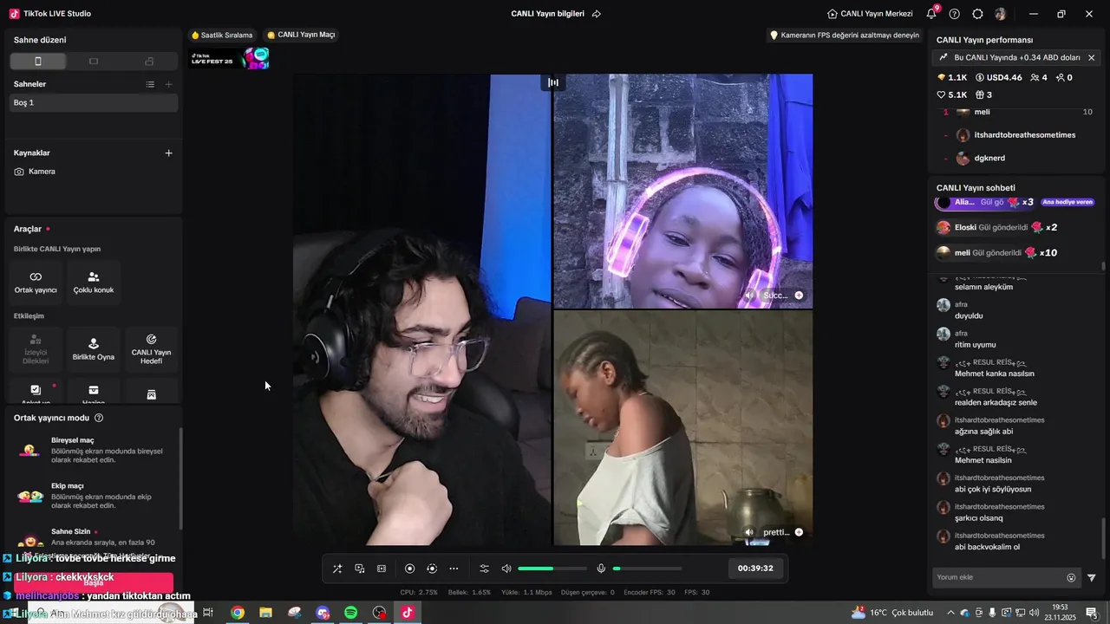Viewport: 1110px width, 624px height.
Task: Open Birlikte Oyna tool
Action: (94, 348)
